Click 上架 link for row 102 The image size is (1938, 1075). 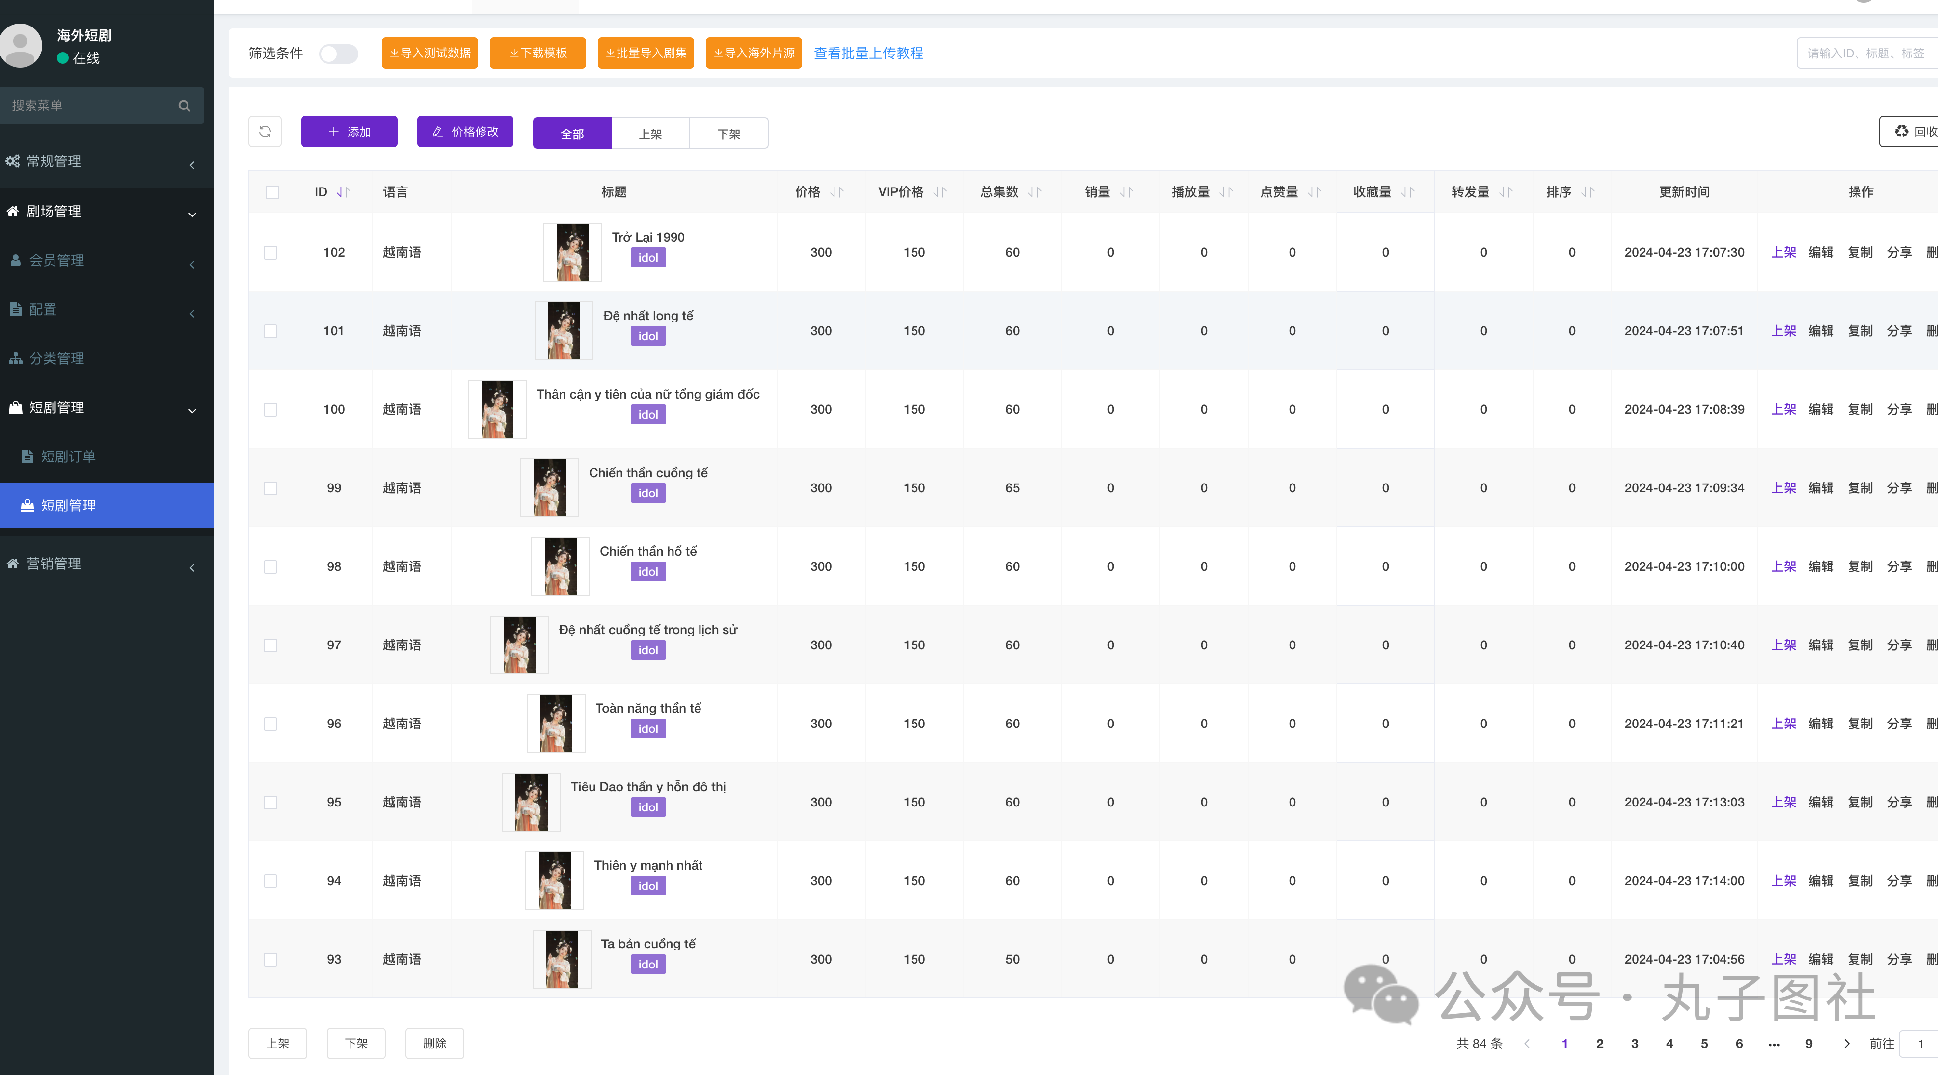coord(1783,253)
